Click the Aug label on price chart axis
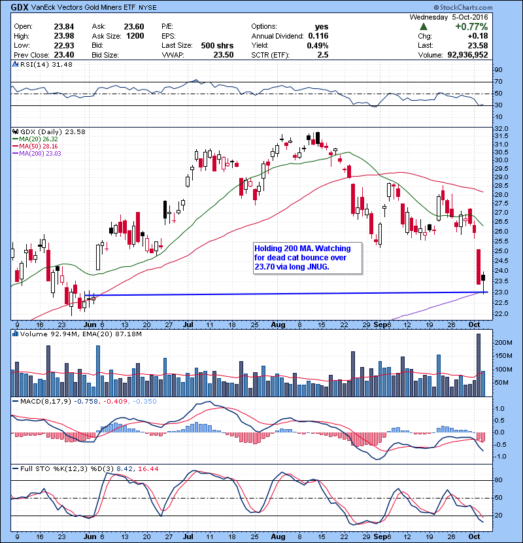Screen dimensions: 523x543 coord(278,325)
